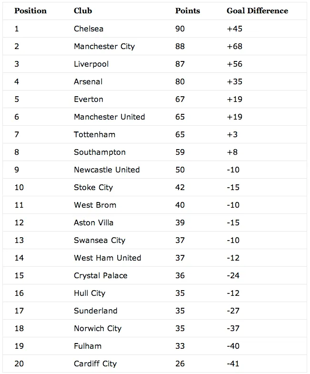Click the Club column header
This screenshot has width=310, height=374.
(83, 10)
